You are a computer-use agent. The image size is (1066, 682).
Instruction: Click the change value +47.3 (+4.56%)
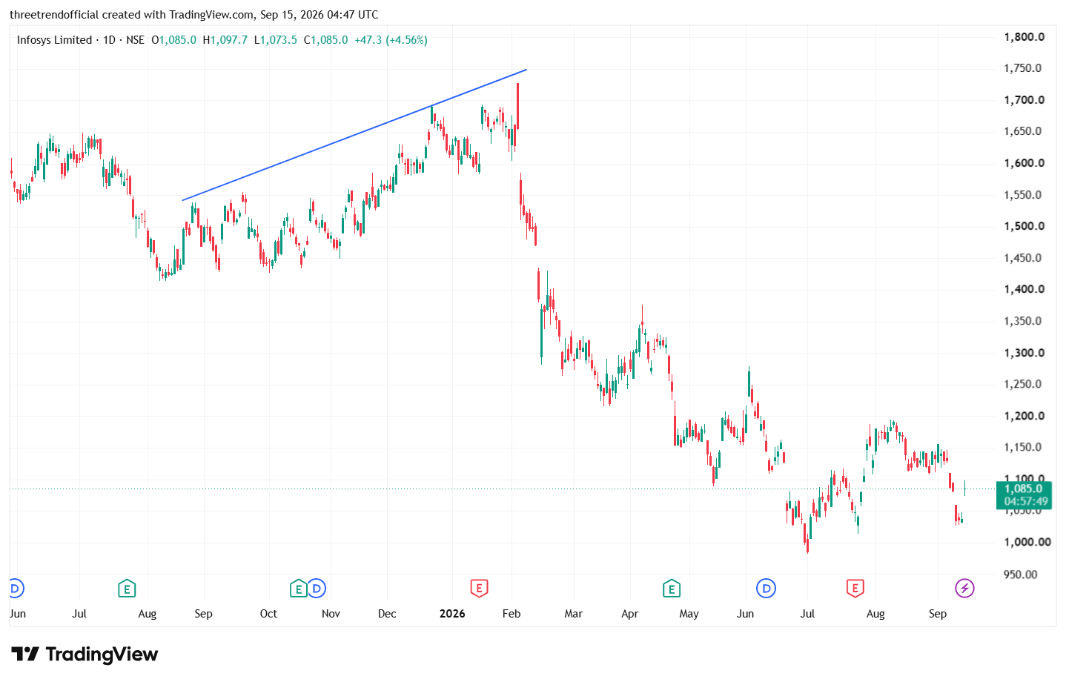click(x=391, y=40)
